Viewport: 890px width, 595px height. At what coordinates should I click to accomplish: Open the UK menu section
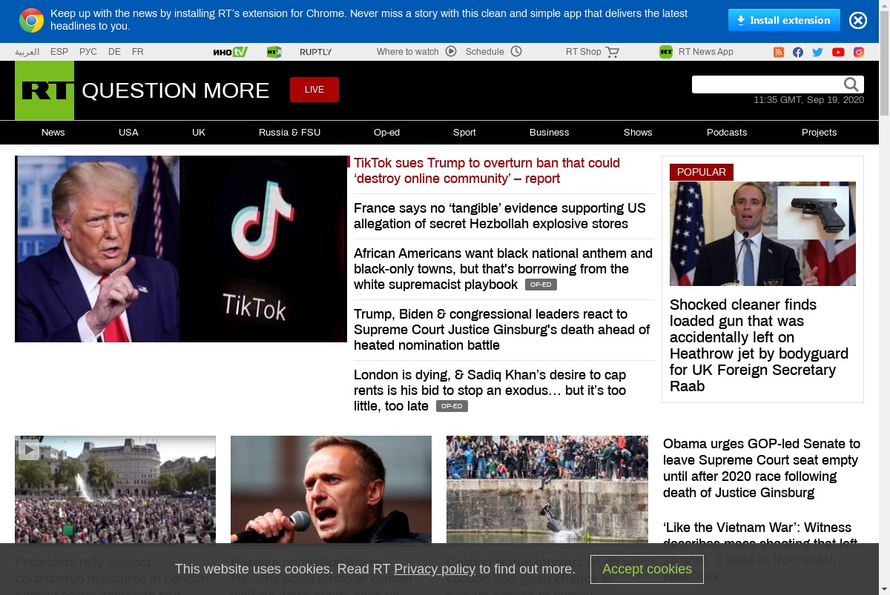tap(199, 133)
